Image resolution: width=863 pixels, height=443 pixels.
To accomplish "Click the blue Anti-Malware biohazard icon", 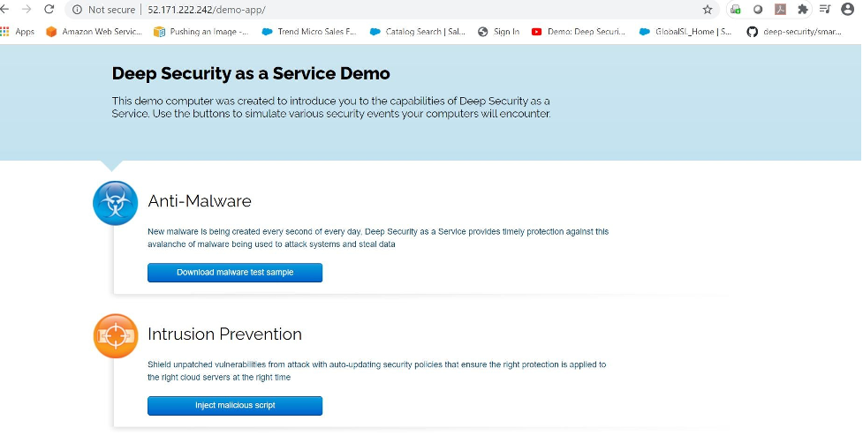I will [116, 203].
